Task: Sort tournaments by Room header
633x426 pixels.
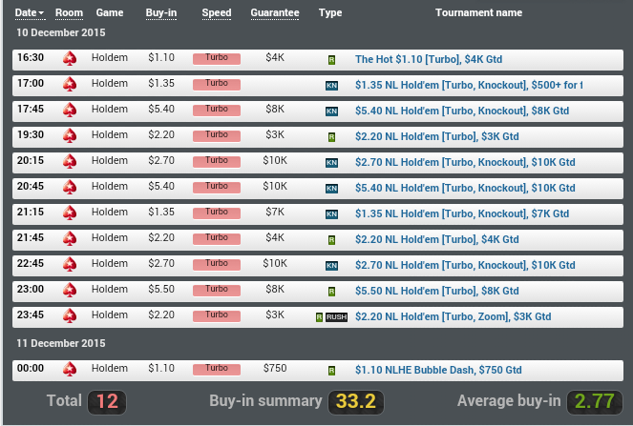Action: 69,13
